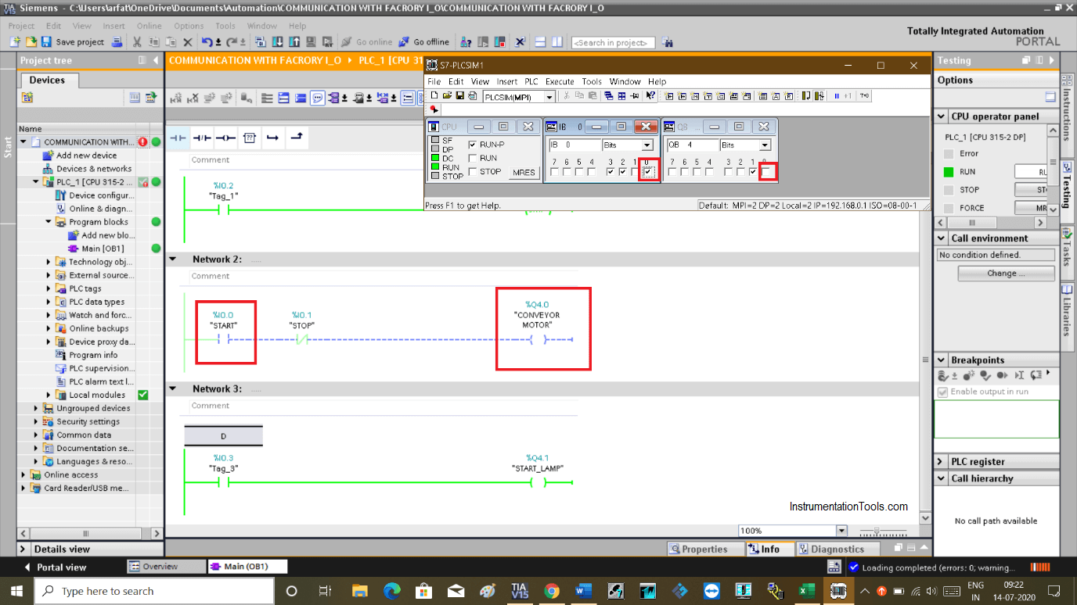The width and height of the screenshot is (1077, 605).
Task: Click the Change... button in Call environment
Action: point(1006,274)
